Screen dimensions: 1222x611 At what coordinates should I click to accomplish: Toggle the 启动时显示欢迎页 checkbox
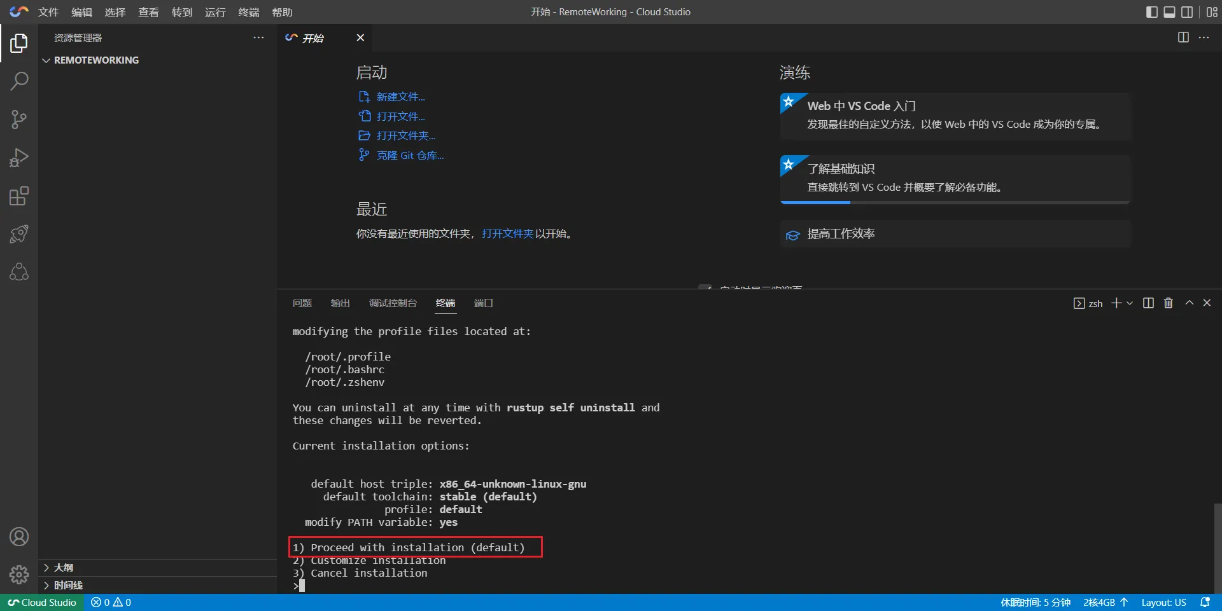[x=706, y=288]
